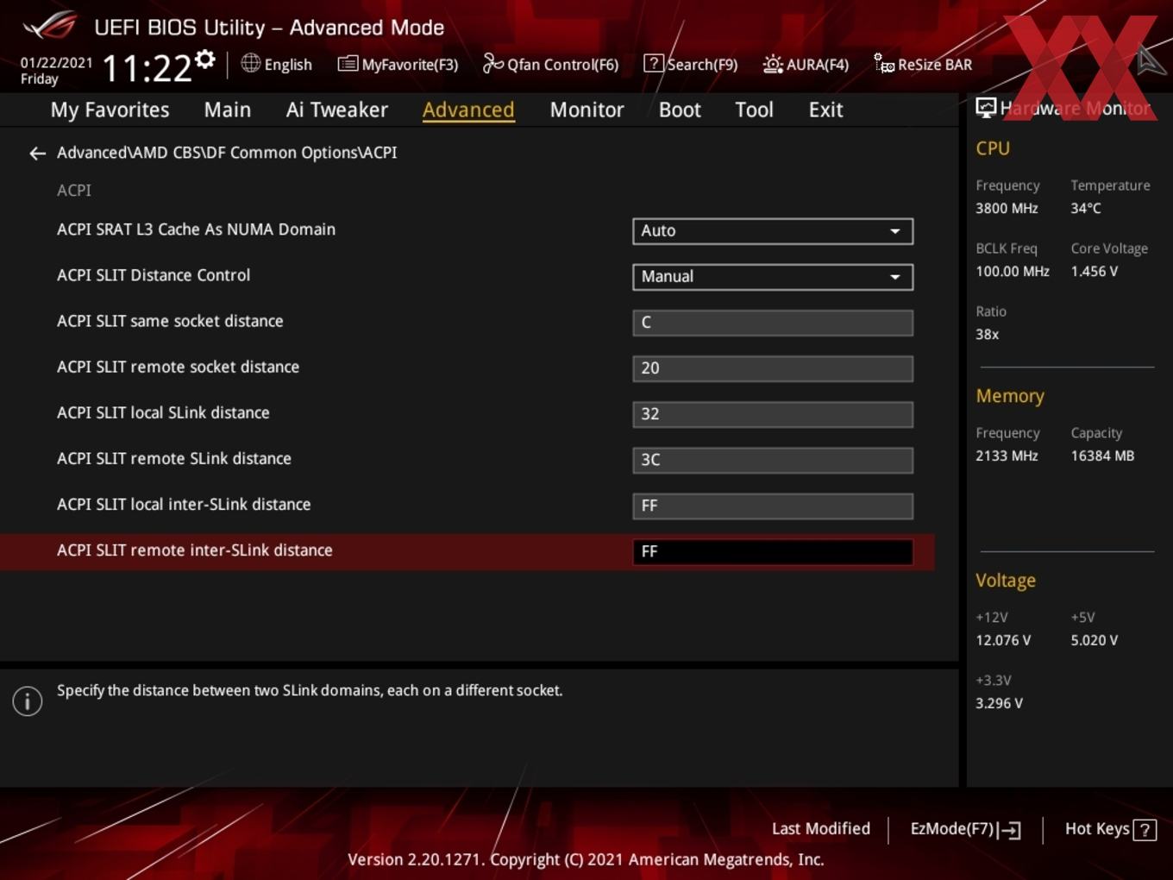Viewport: 1173px width, 880px height.
Task: Click the 01/22/2021 date text
Action: coord(56,63)
